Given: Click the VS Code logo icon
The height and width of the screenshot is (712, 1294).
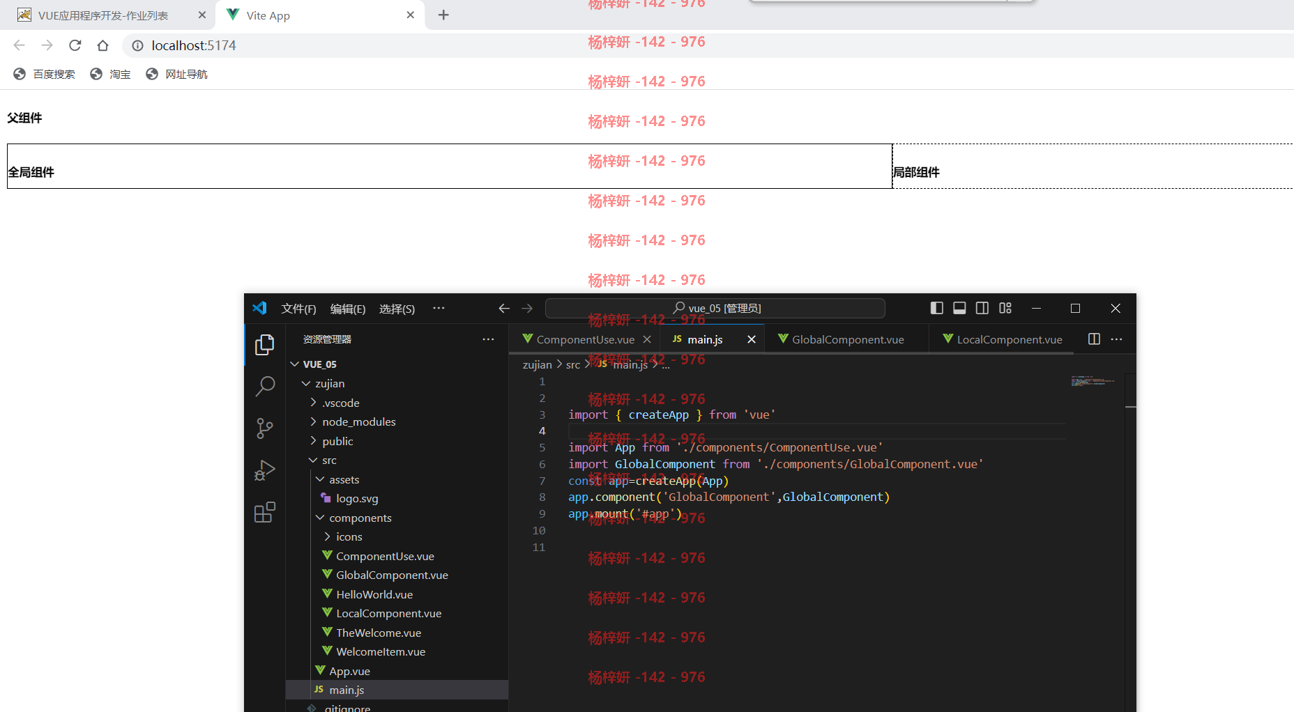Looking at the screenshot, I should tap(260, 308).
